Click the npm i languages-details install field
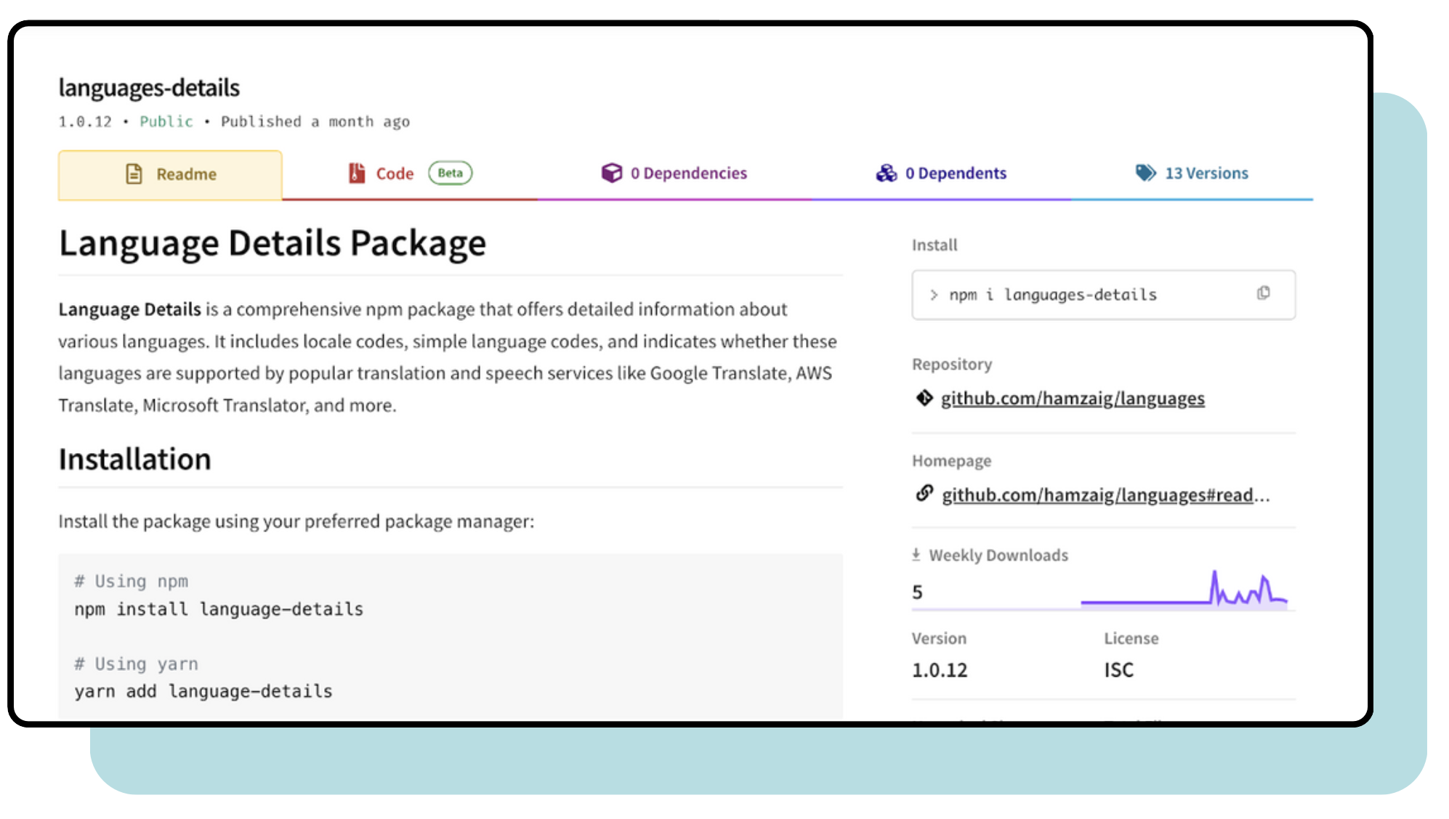Image resolution: width=1449 pixels, height=819 pixels. [x=1054, y=294]
